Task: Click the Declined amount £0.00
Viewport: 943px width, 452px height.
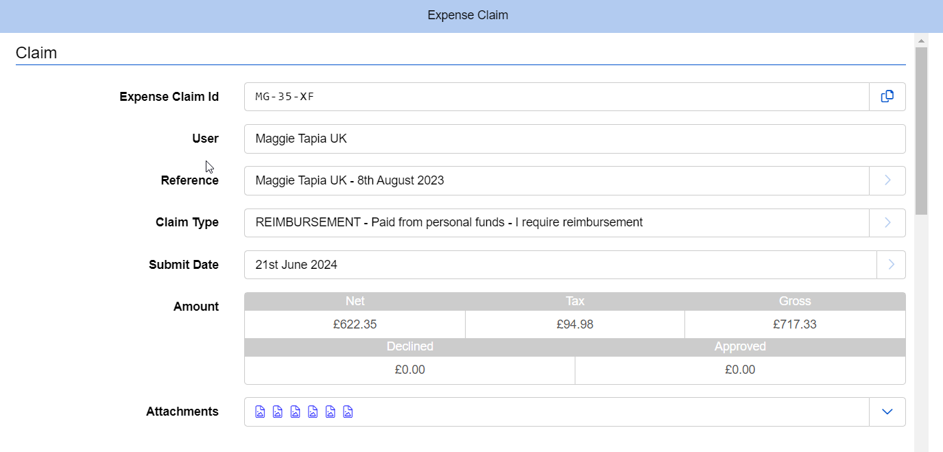Action: 410,370
